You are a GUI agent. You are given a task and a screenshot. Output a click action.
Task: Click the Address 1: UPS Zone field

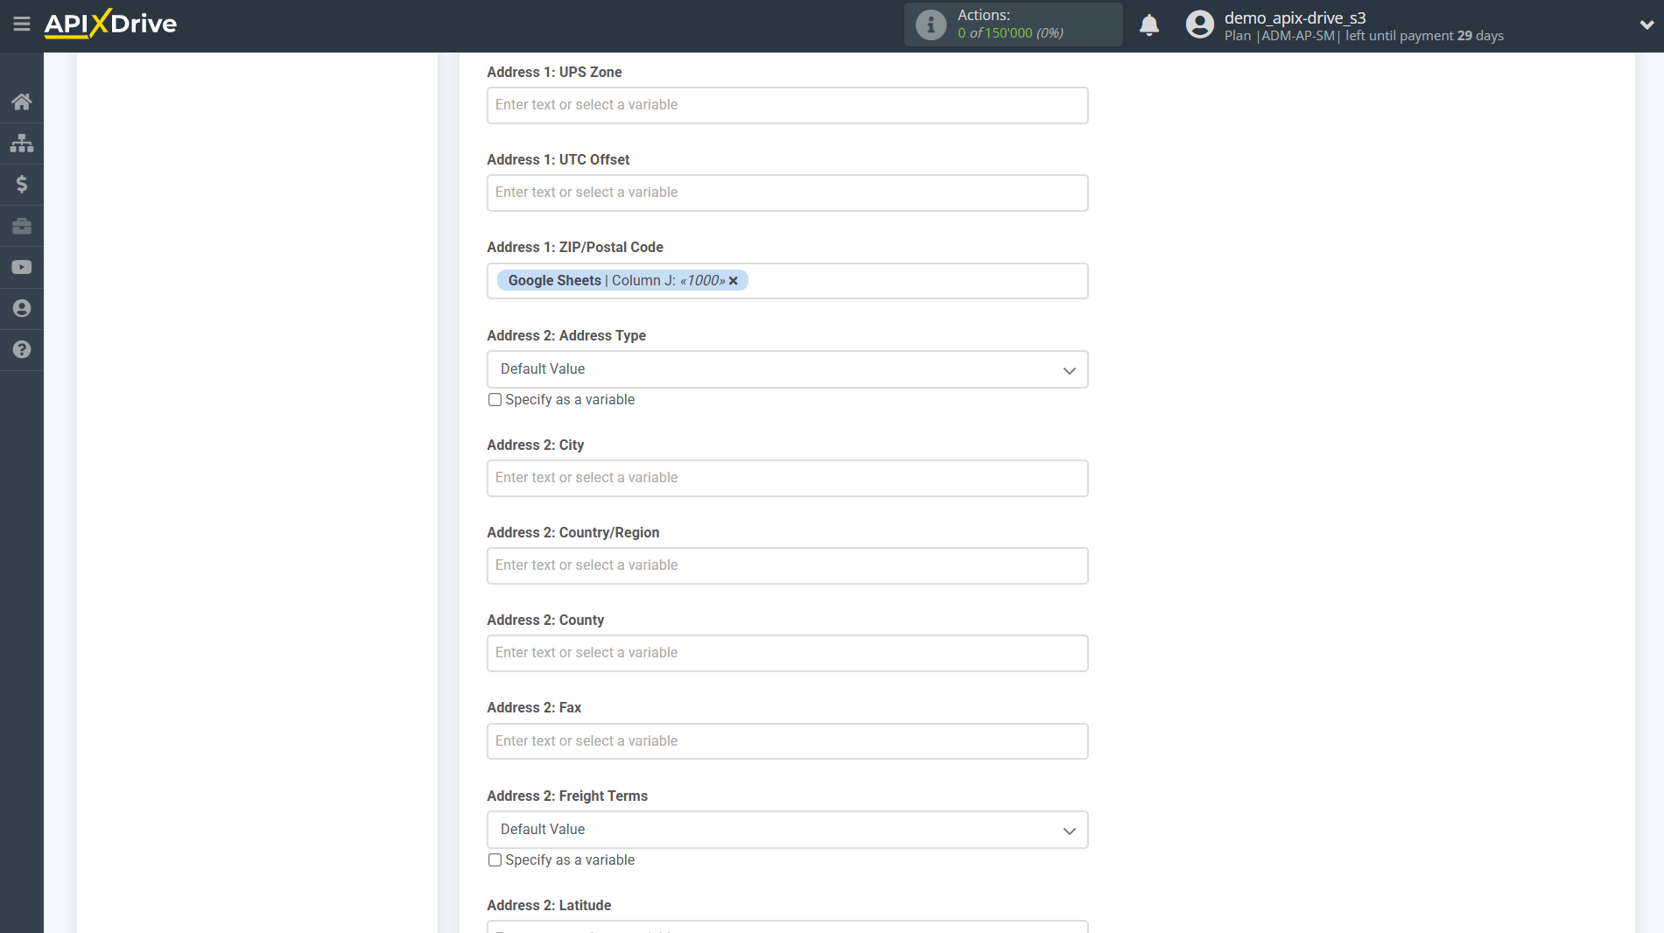coord(787,105)
